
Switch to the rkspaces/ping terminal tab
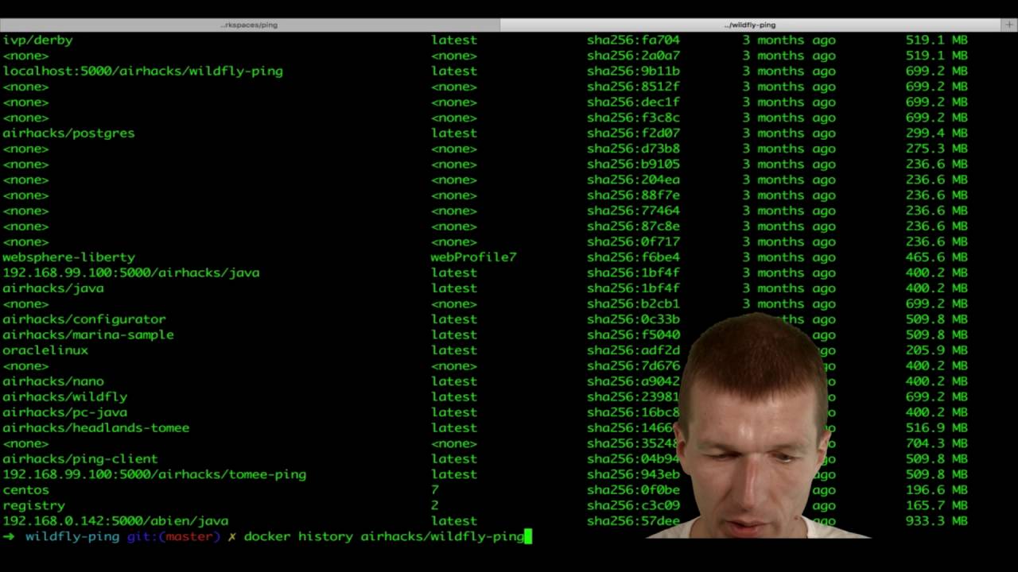[250, 25]
